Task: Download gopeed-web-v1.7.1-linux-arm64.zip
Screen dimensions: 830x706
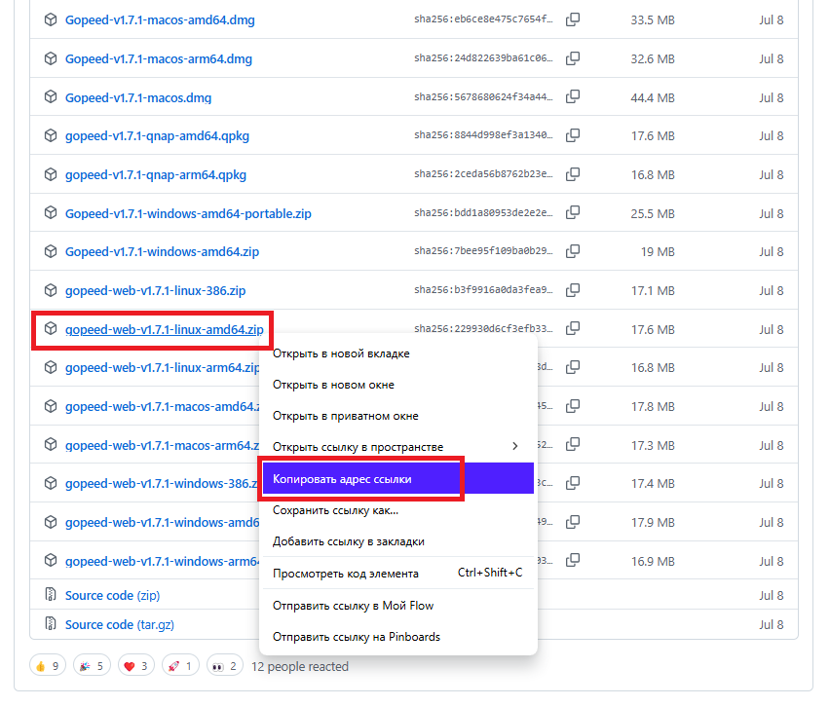Action: (x=163, y=368)
